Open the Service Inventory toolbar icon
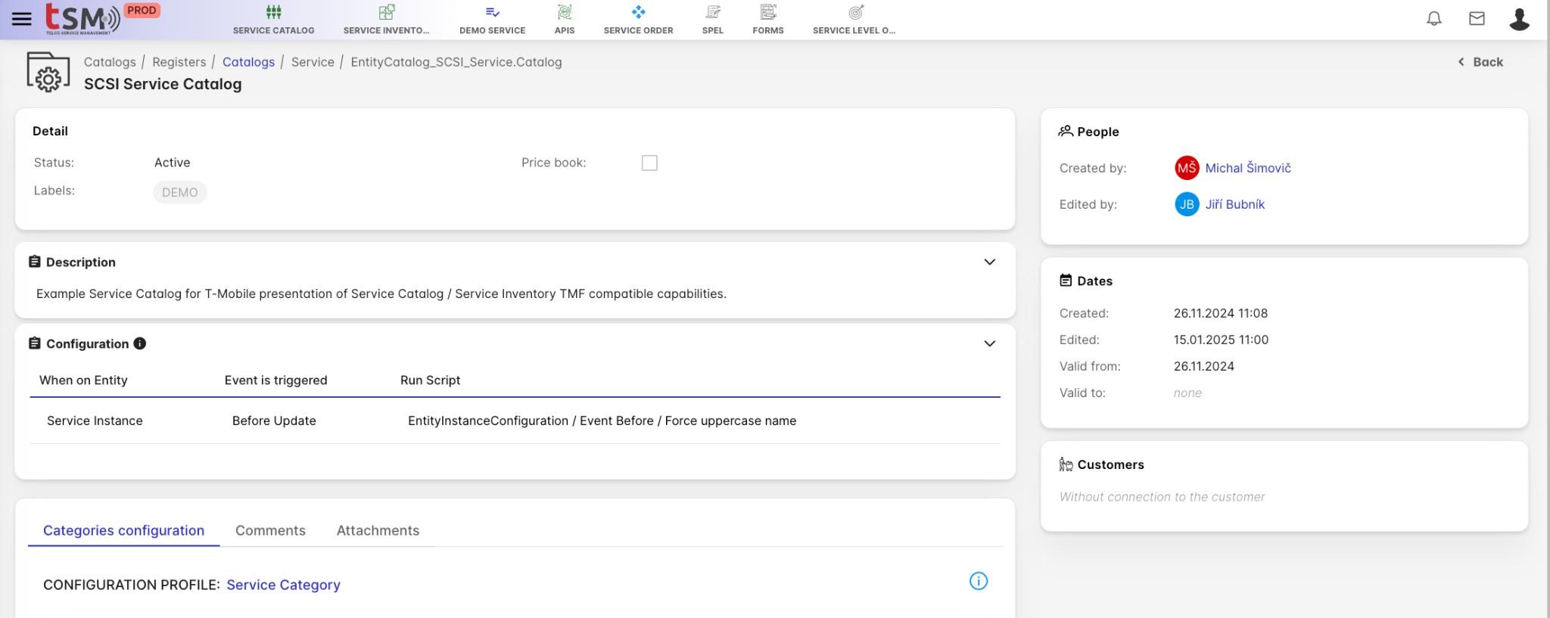 [386, 13]
